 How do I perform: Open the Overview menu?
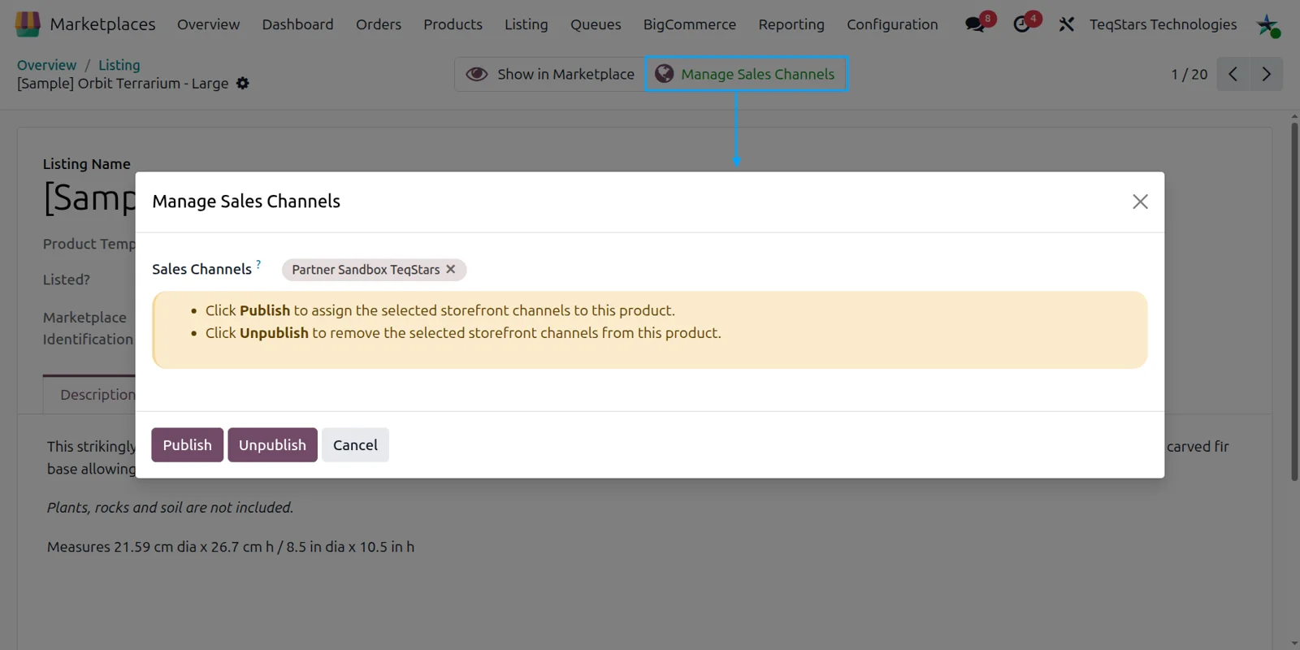click(209, 24)
